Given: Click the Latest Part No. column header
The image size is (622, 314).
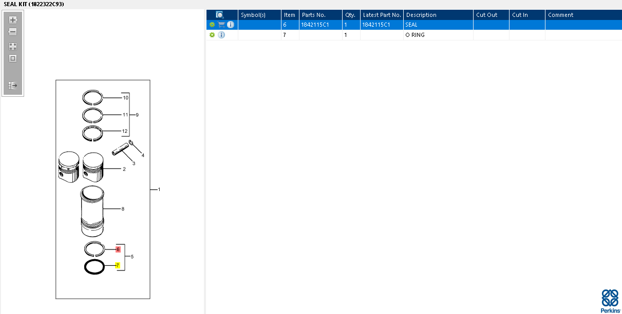Looking at the screenshot, I should click(x=382, y=15).
